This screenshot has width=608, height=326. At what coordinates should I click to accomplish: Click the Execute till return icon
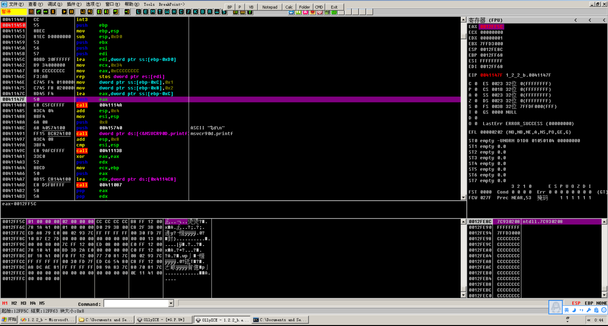pyautogui.click(x=116, y=12)
